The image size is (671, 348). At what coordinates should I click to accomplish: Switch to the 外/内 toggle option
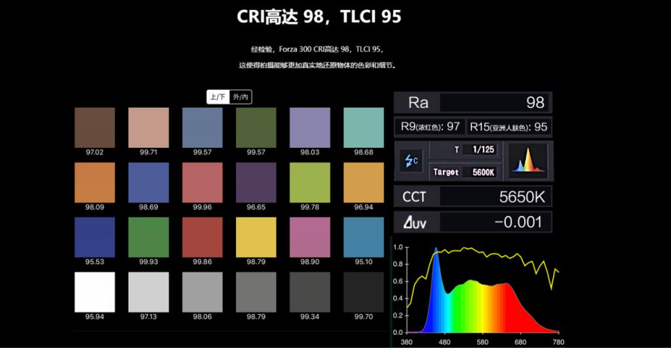coord(240,97)
